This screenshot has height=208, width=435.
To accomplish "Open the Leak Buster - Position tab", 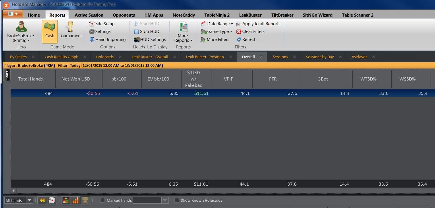I will 205,57.
